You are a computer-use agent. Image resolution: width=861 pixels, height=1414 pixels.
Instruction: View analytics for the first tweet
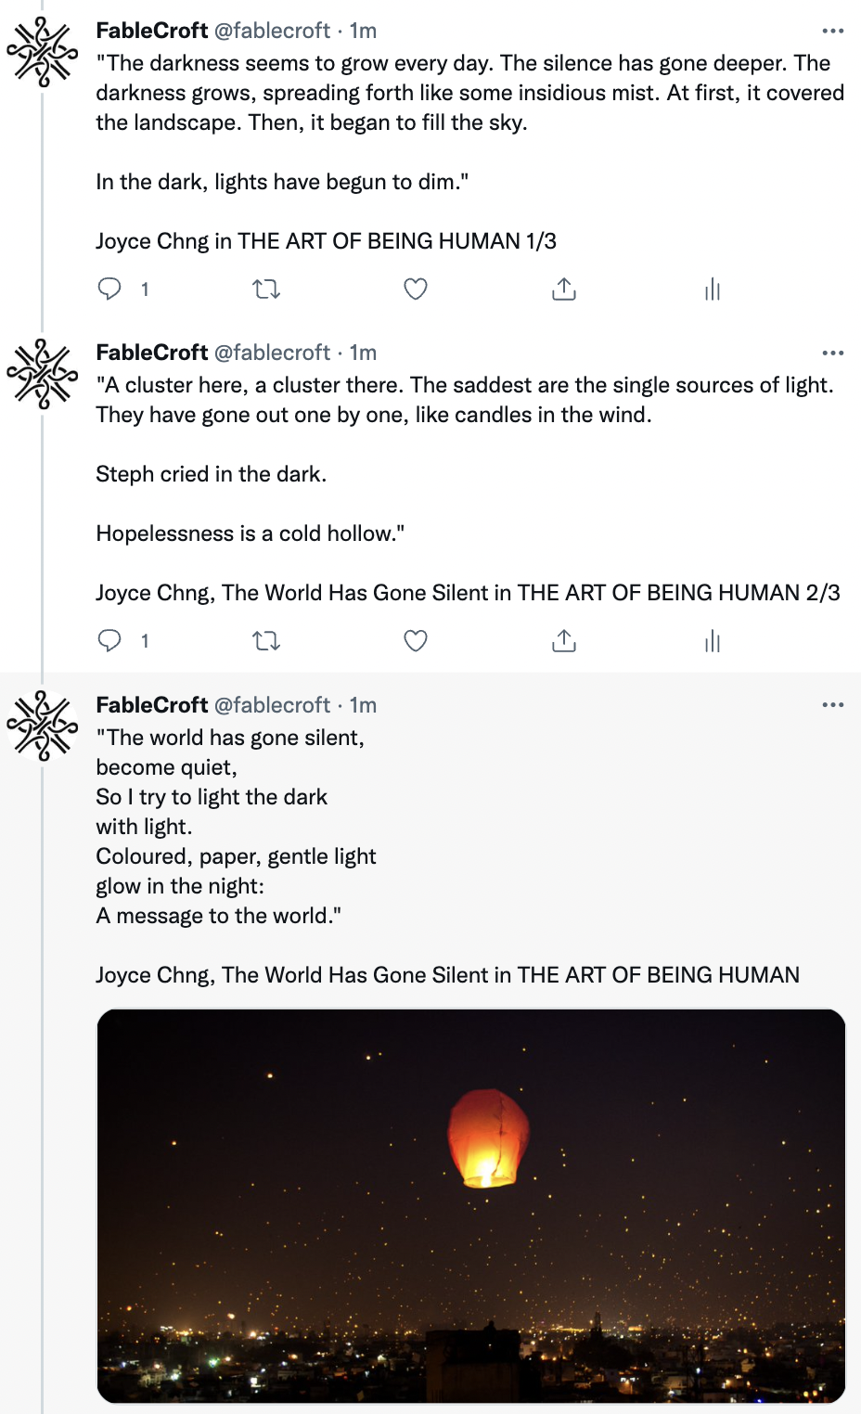coord(713,289)
